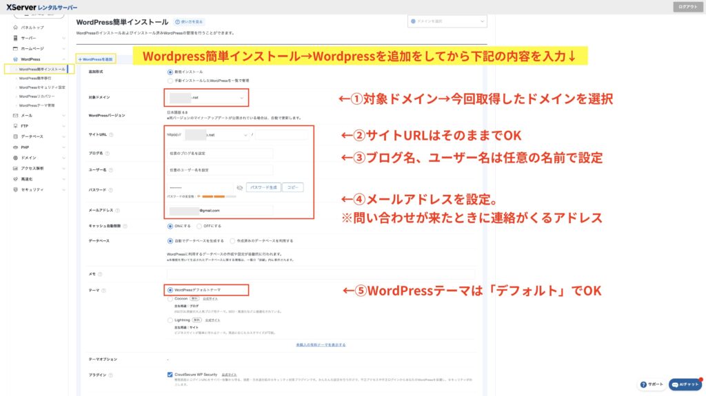
Task: Click help icon beside メールアドレス label
Action: coord(118,211)
